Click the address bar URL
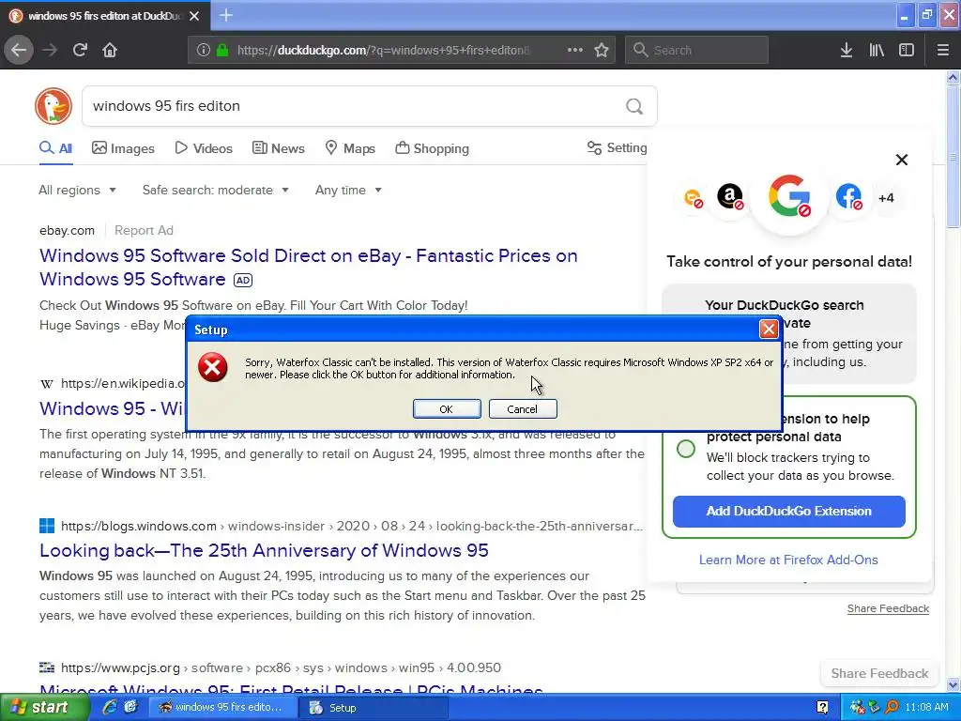961x721 pixels. pyautogui.click(x=383, y=50)
